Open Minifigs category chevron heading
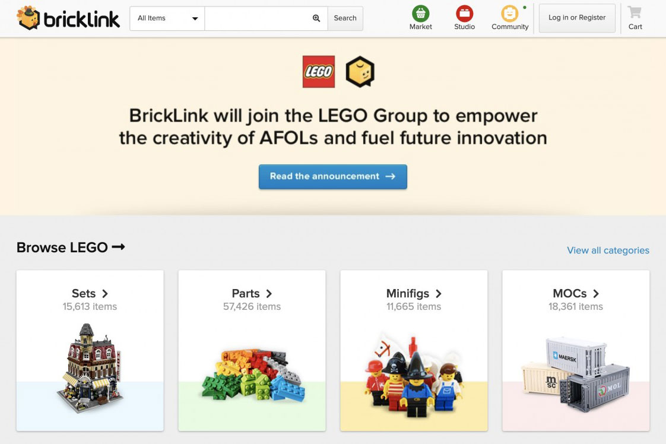This screenshot has height=444, width=666. (414, 293)
